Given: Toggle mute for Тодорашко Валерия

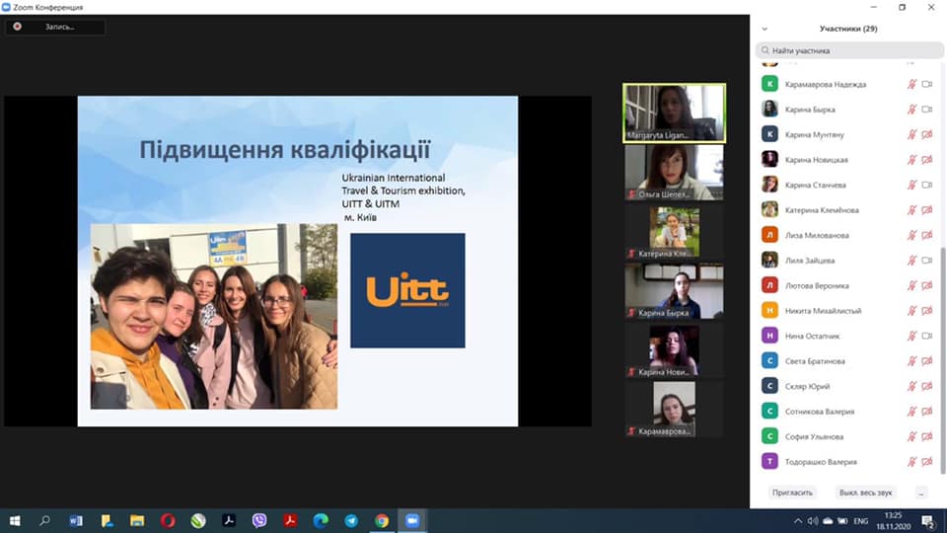Looking at the screenshot, I should click(911, 462).
